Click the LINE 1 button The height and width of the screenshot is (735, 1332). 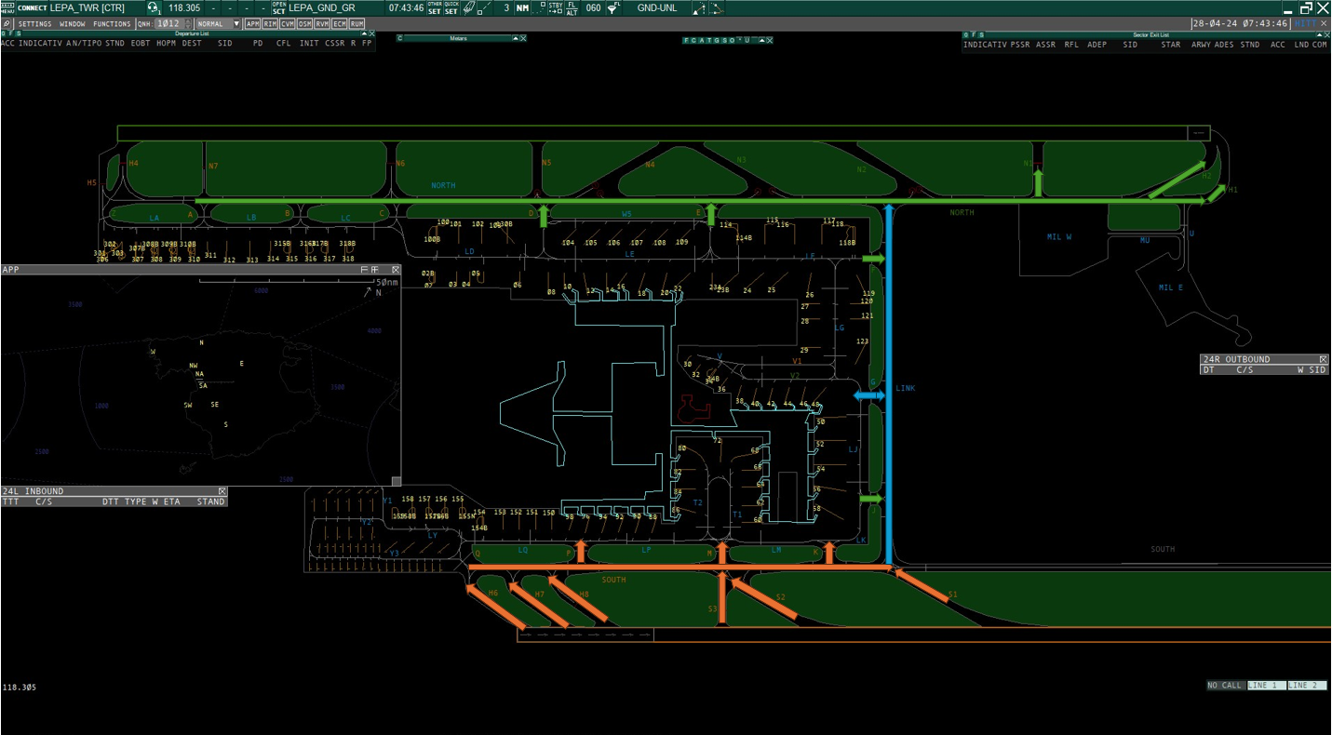[x=1266, y=686]
